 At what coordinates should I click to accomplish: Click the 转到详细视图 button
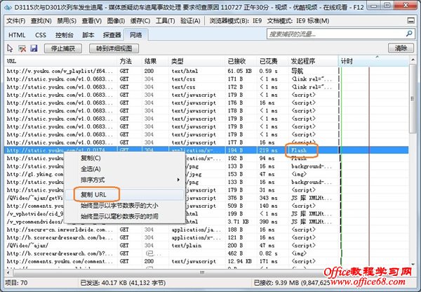tap(114, 48)
